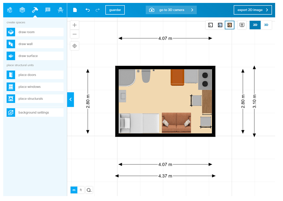
Task: Click the undo arrow icon
Action: (88, 10)
